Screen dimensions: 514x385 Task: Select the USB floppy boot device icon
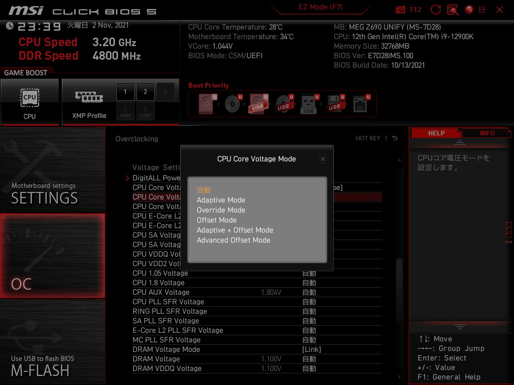pos(335,104)
